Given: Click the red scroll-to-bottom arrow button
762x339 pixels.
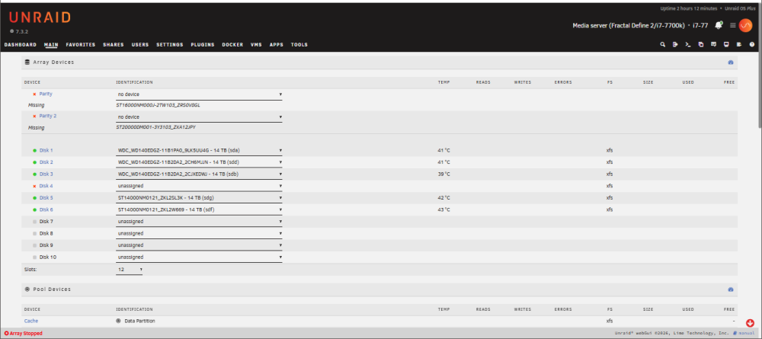Looking at the screenshot, I should (x=750, y=322).
